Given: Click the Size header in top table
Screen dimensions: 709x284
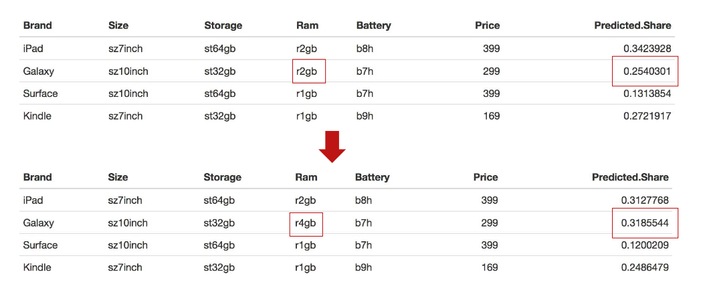Looking at the screenshot, I should [x=118, y=25].
